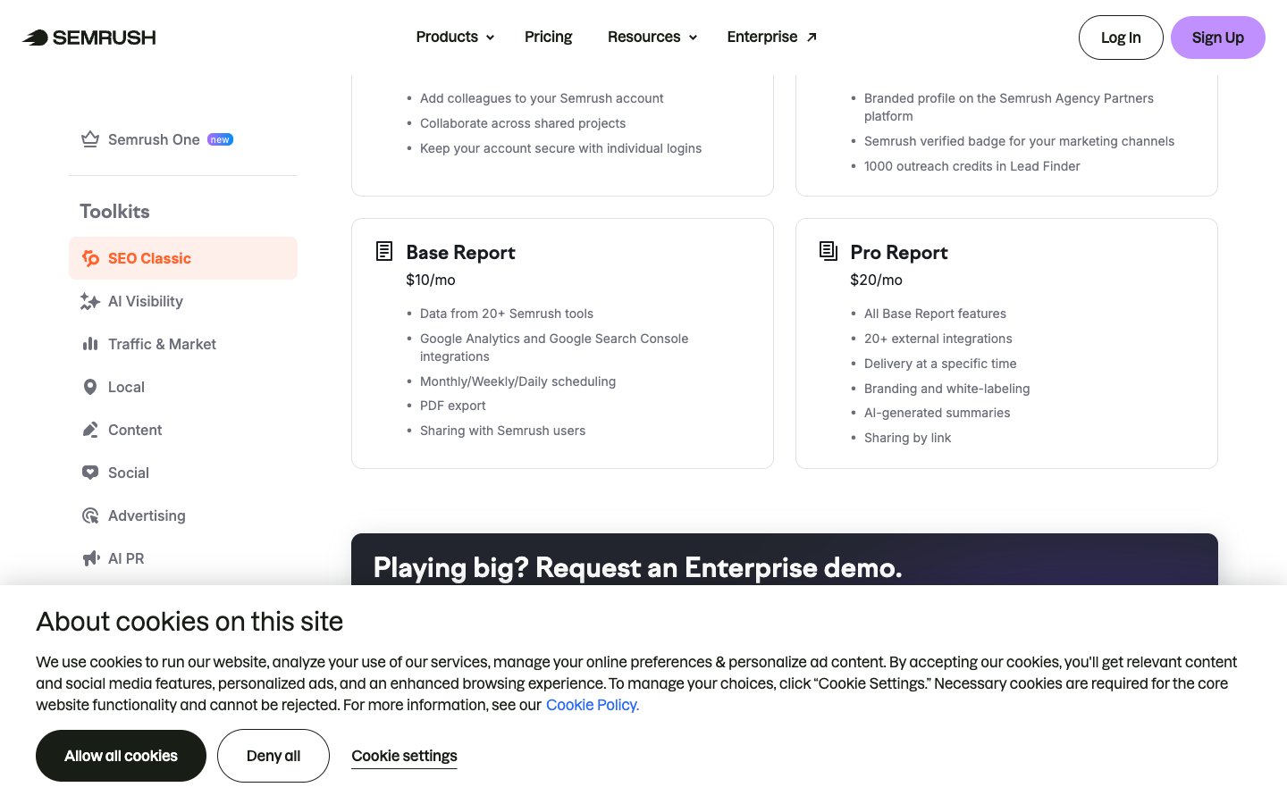Open the Enterprise external link
The width and height of the screenshot is (1287, 804).
click(x=771, y=37)
